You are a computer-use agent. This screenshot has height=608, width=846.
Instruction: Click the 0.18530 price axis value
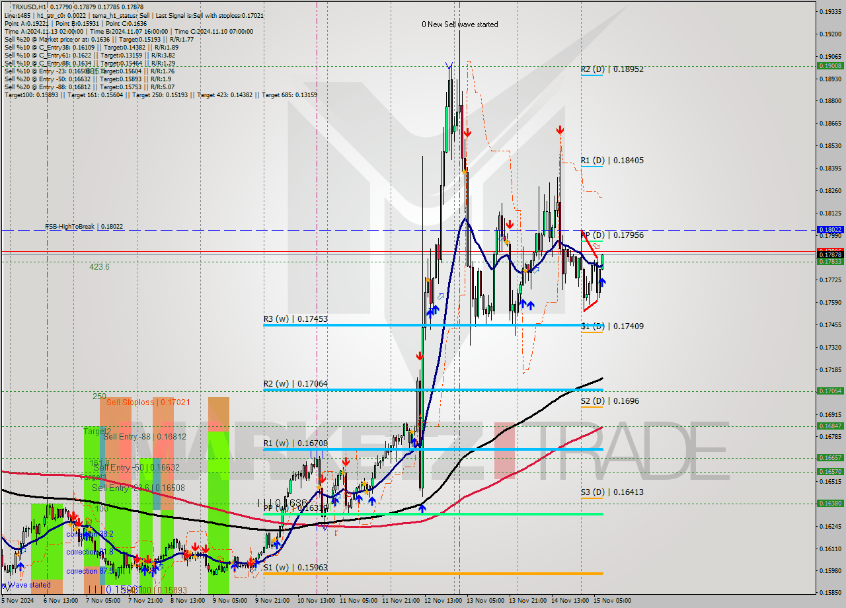pyautogui.click(x=830, y=145)
